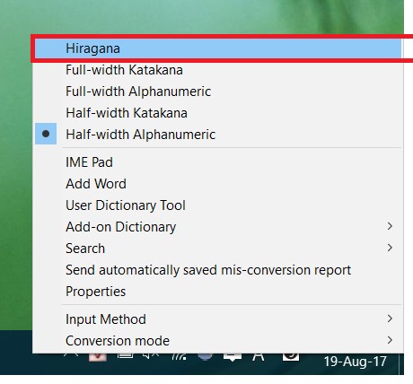
Task: Click the IME 'A' tray indicator
Action: point(258,357)
